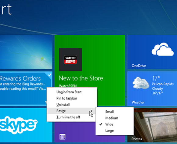Click the Pelican Rapids location text
This screenshot has height=144, width=177.
163,84
